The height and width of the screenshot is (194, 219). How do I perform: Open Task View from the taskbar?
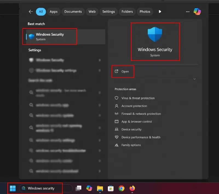pyautogui.click(x=78, y=188)
